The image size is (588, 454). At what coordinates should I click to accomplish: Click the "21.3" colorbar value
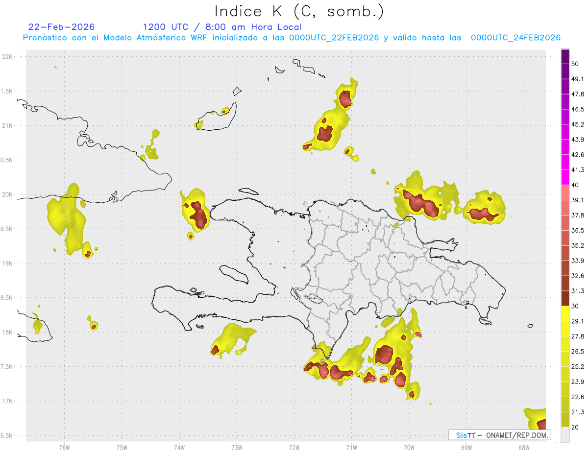pyautogui.click(x=578, y=412)
